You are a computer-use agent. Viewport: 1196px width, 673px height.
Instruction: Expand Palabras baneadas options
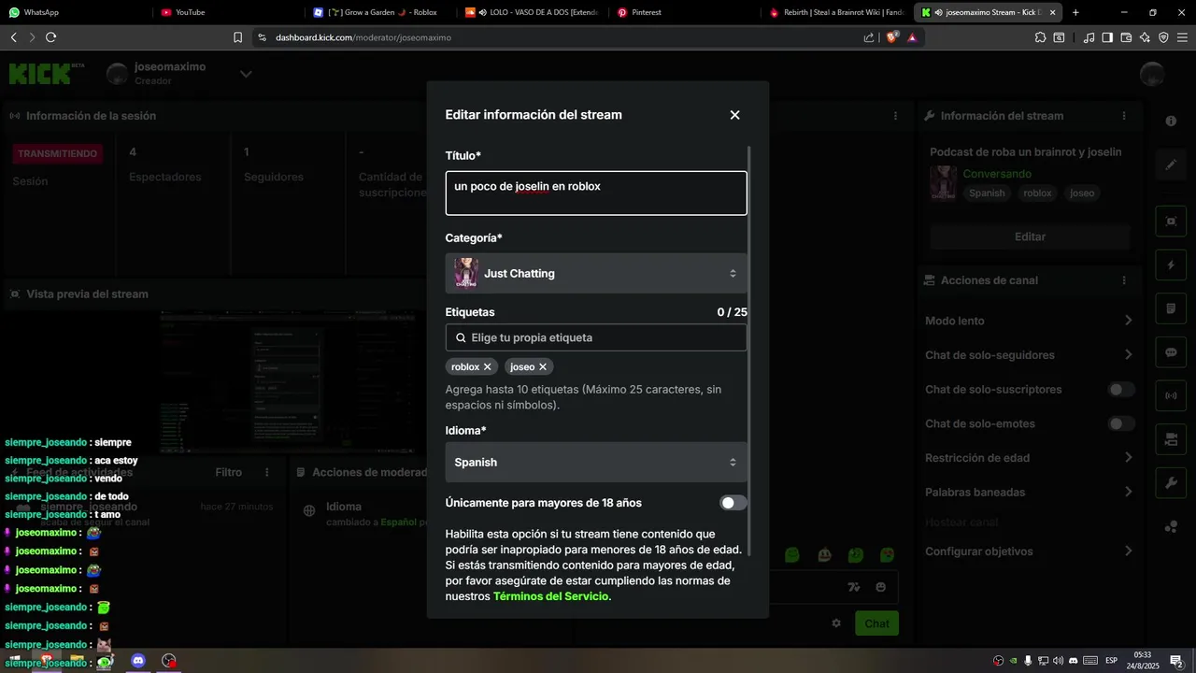coord(1128,492)
